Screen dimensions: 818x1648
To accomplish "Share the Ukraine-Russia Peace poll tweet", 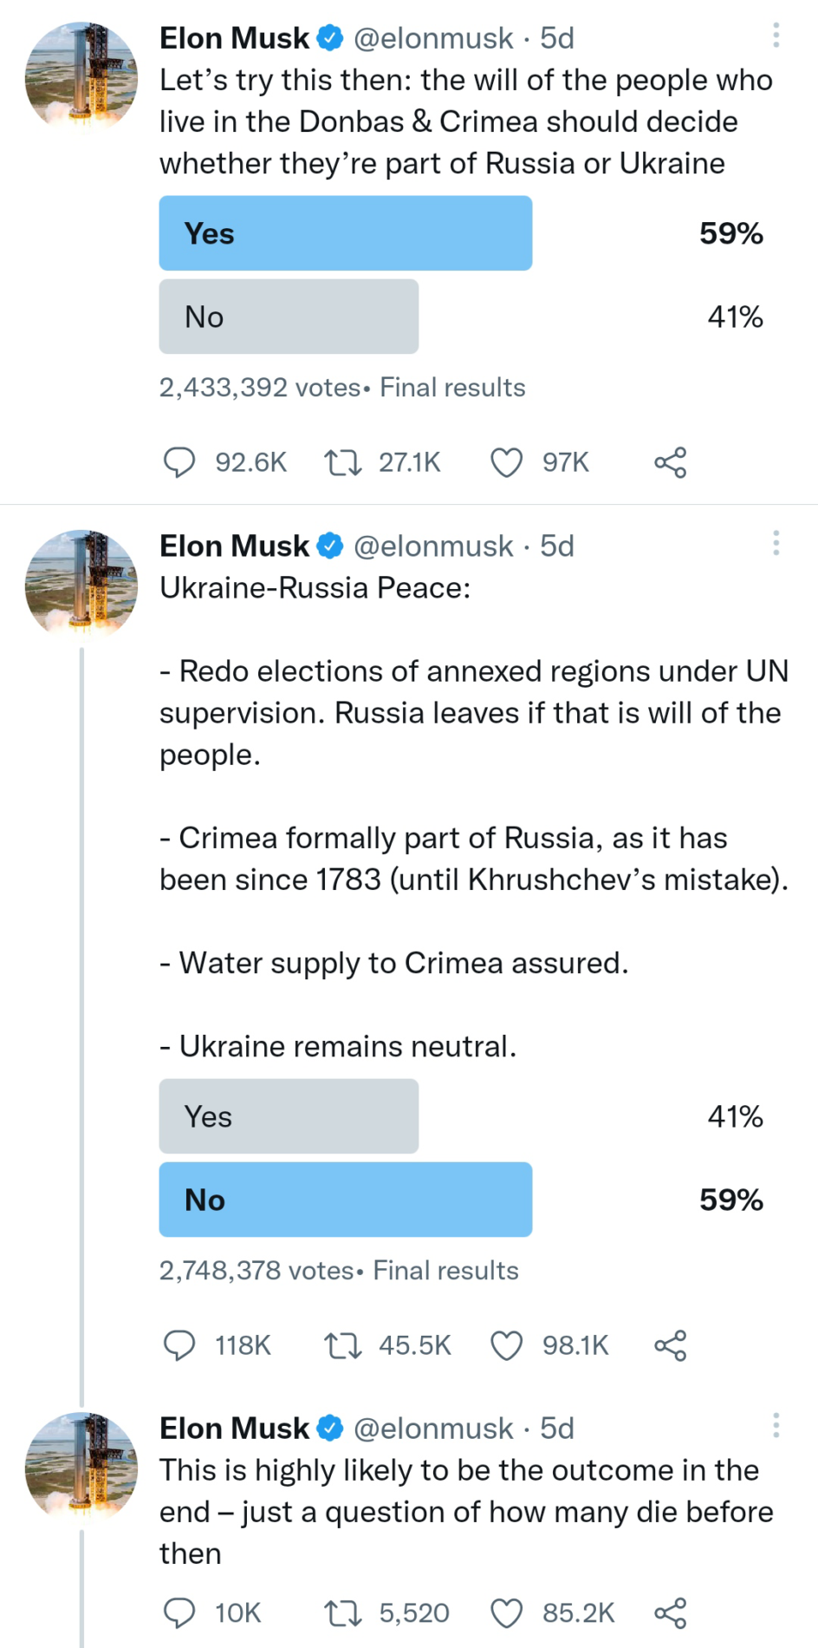I will [x=670, y=1345].
